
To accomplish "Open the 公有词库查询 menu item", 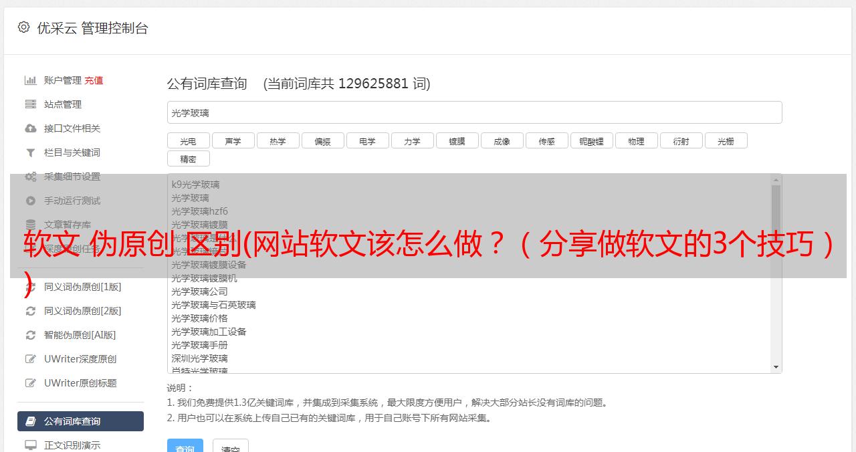I will point(80,421).
